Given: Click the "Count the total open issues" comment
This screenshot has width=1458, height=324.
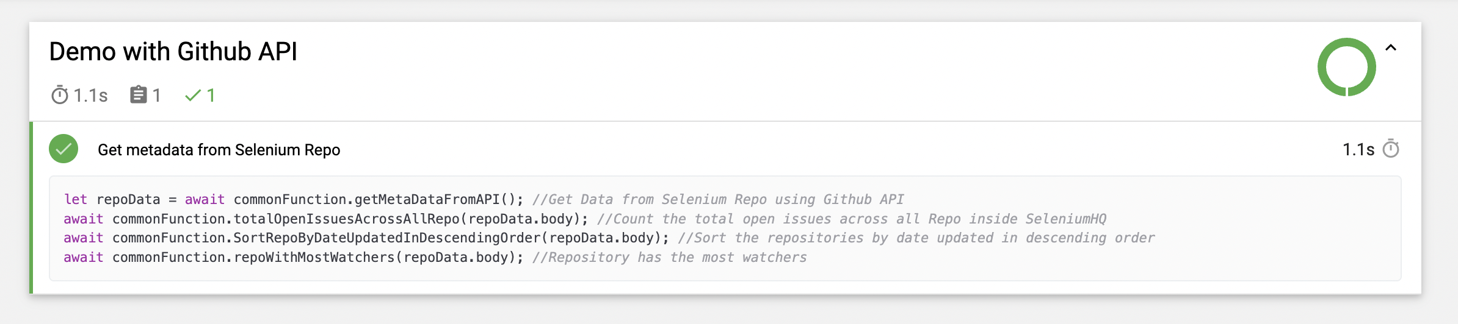Looking at the screenshot, I should [x=851, y=219].
